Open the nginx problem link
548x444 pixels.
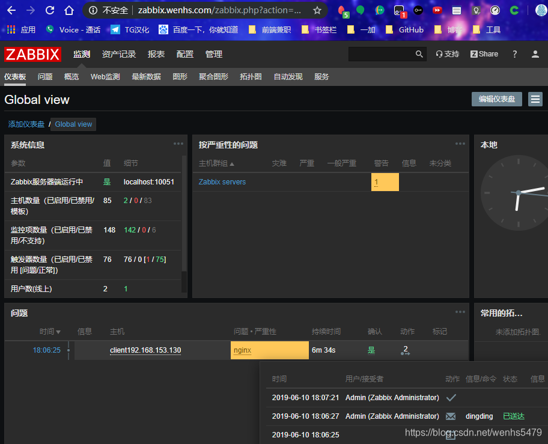pyautogui.click(x=242, y=350)
